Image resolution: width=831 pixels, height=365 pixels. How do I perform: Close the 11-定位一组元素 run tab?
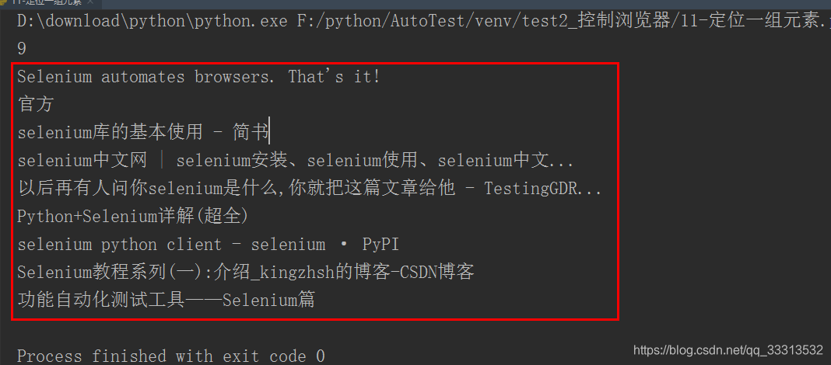click(x=90, y=2)
